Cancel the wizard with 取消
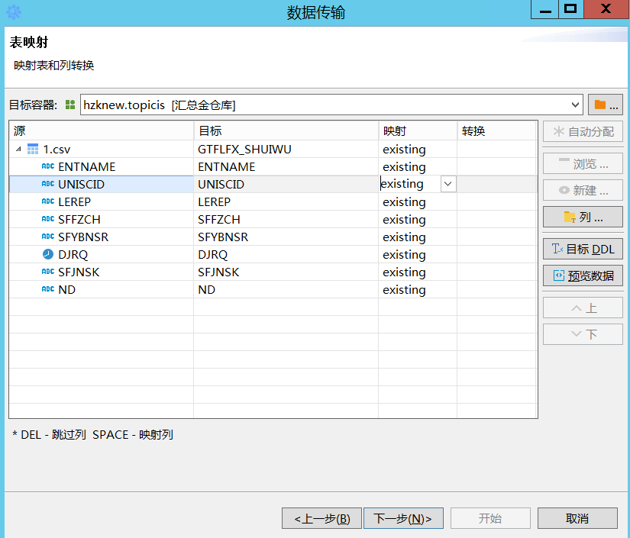630x538 pixels. [x=577, y=518]
